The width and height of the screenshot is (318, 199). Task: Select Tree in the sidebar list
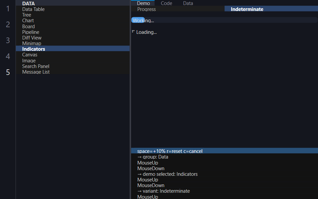point(73,15)
